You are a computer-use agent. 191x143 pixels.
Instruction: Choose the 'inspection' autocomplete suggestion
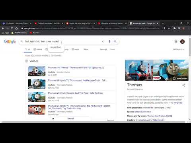tap(56, 47)
